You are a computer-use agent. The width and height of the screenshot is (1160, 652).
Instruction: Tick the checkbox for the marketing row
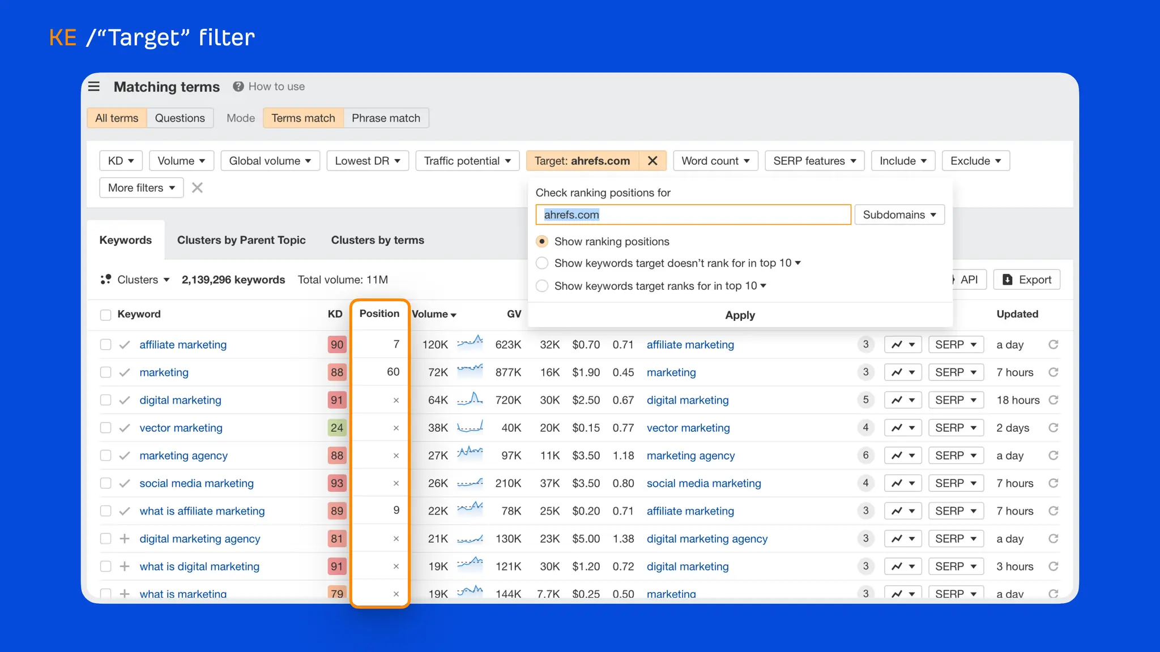[x=105, y=372]
